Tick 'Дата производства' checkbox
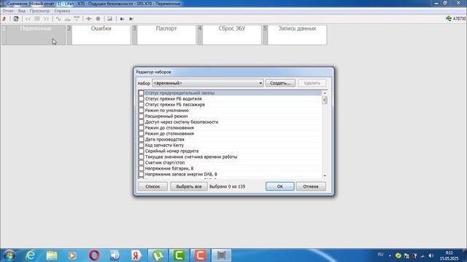This screenshot has width=467, height=262. tap(141, 139)
